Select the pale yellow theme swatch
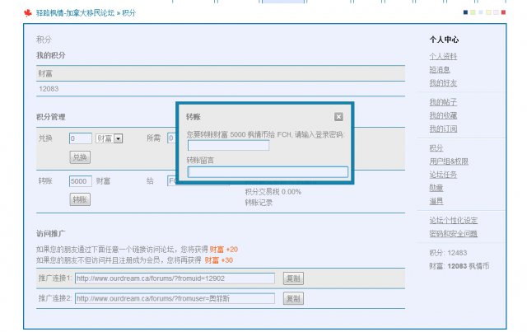The width and height of the screenshot is (527, 332). point(488,12)
